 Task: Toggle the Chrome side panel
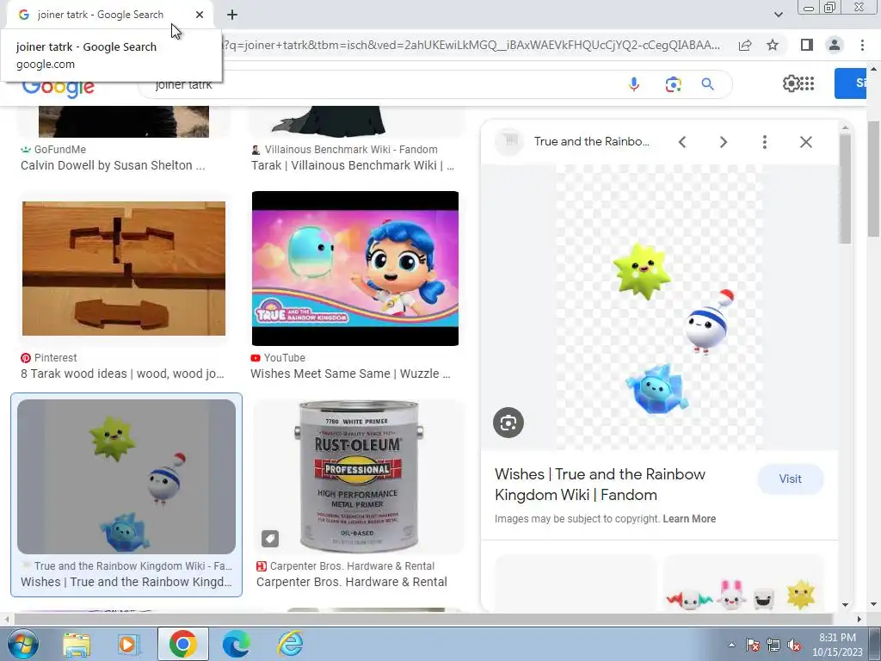[x=807, y=45]
